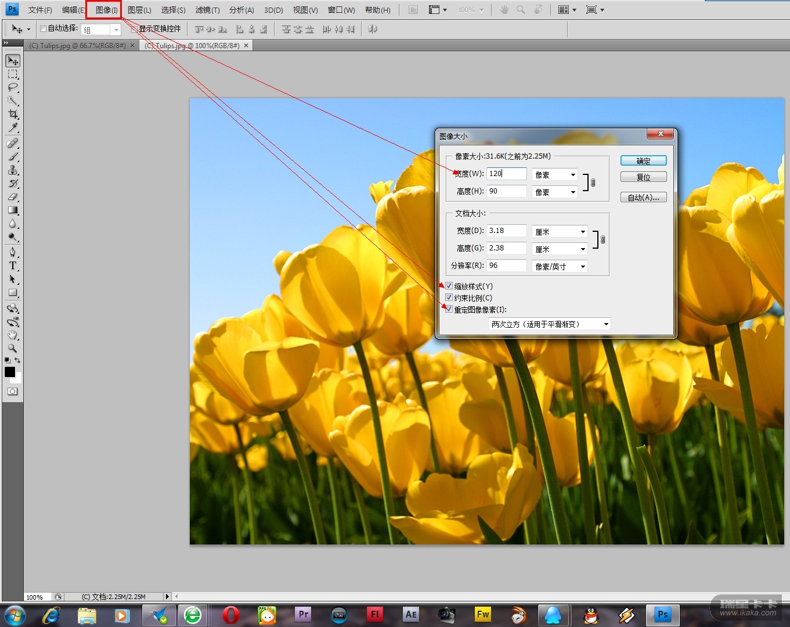Click the 确定 button
Viewport: 790px width, 627px height.
643,161
